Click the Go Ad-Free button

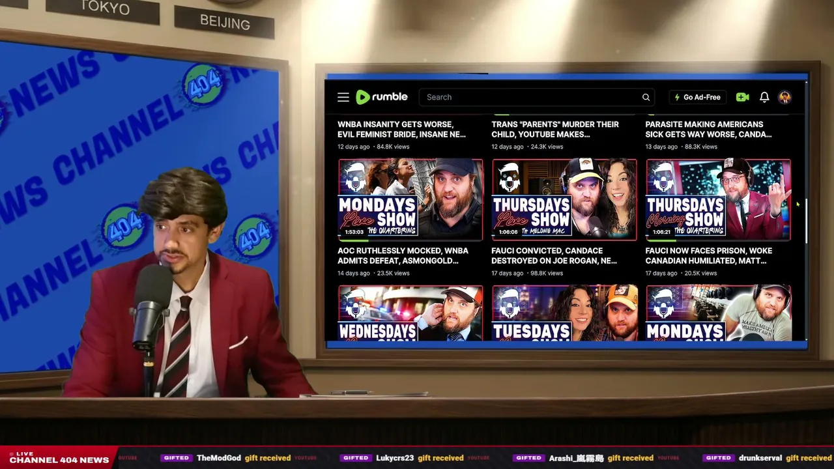pos(698,97)
